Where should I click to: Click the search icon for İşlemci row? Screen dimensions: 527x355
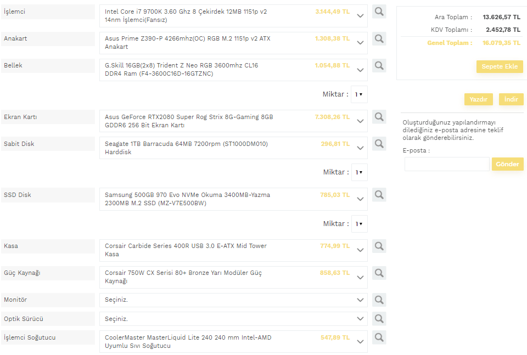click(x=379, y=12)
